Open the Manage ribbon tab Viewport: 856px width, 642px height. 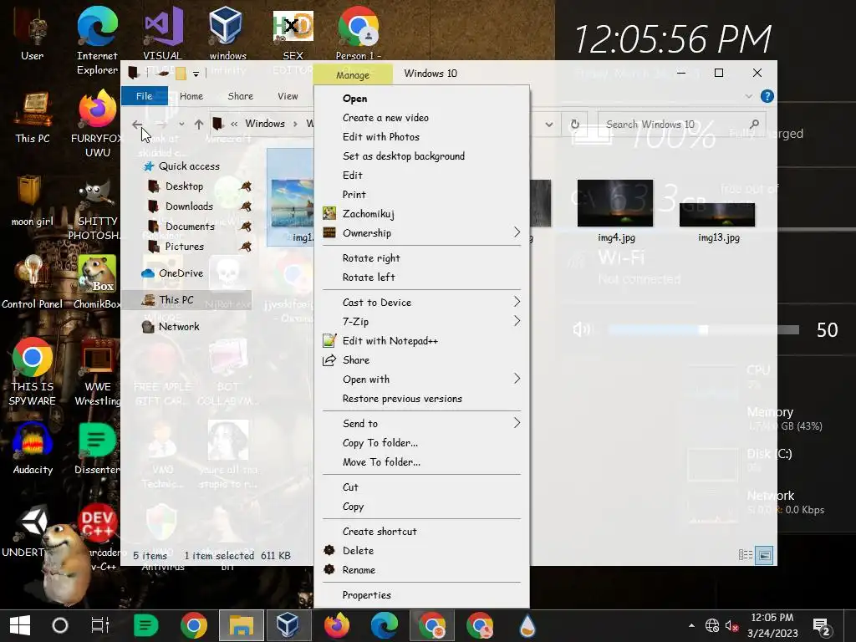(x=353, y=74)
